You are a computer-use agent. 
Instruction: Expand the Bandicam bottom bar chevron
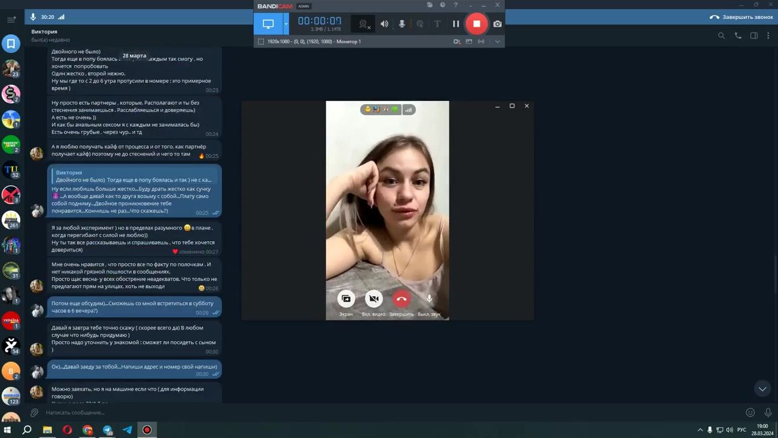point(497,41)
